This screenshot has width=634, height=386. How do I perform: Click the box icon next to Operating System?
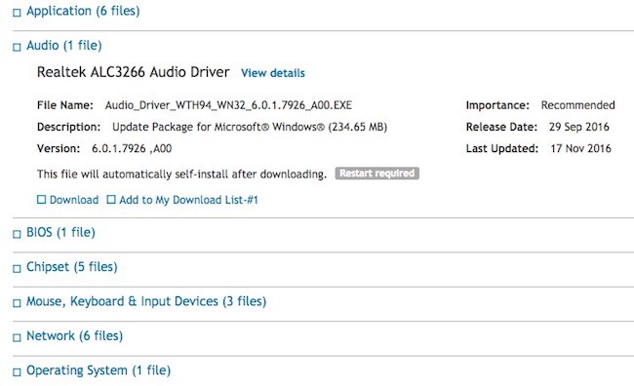pyautogui.click(x=17, y=372)
